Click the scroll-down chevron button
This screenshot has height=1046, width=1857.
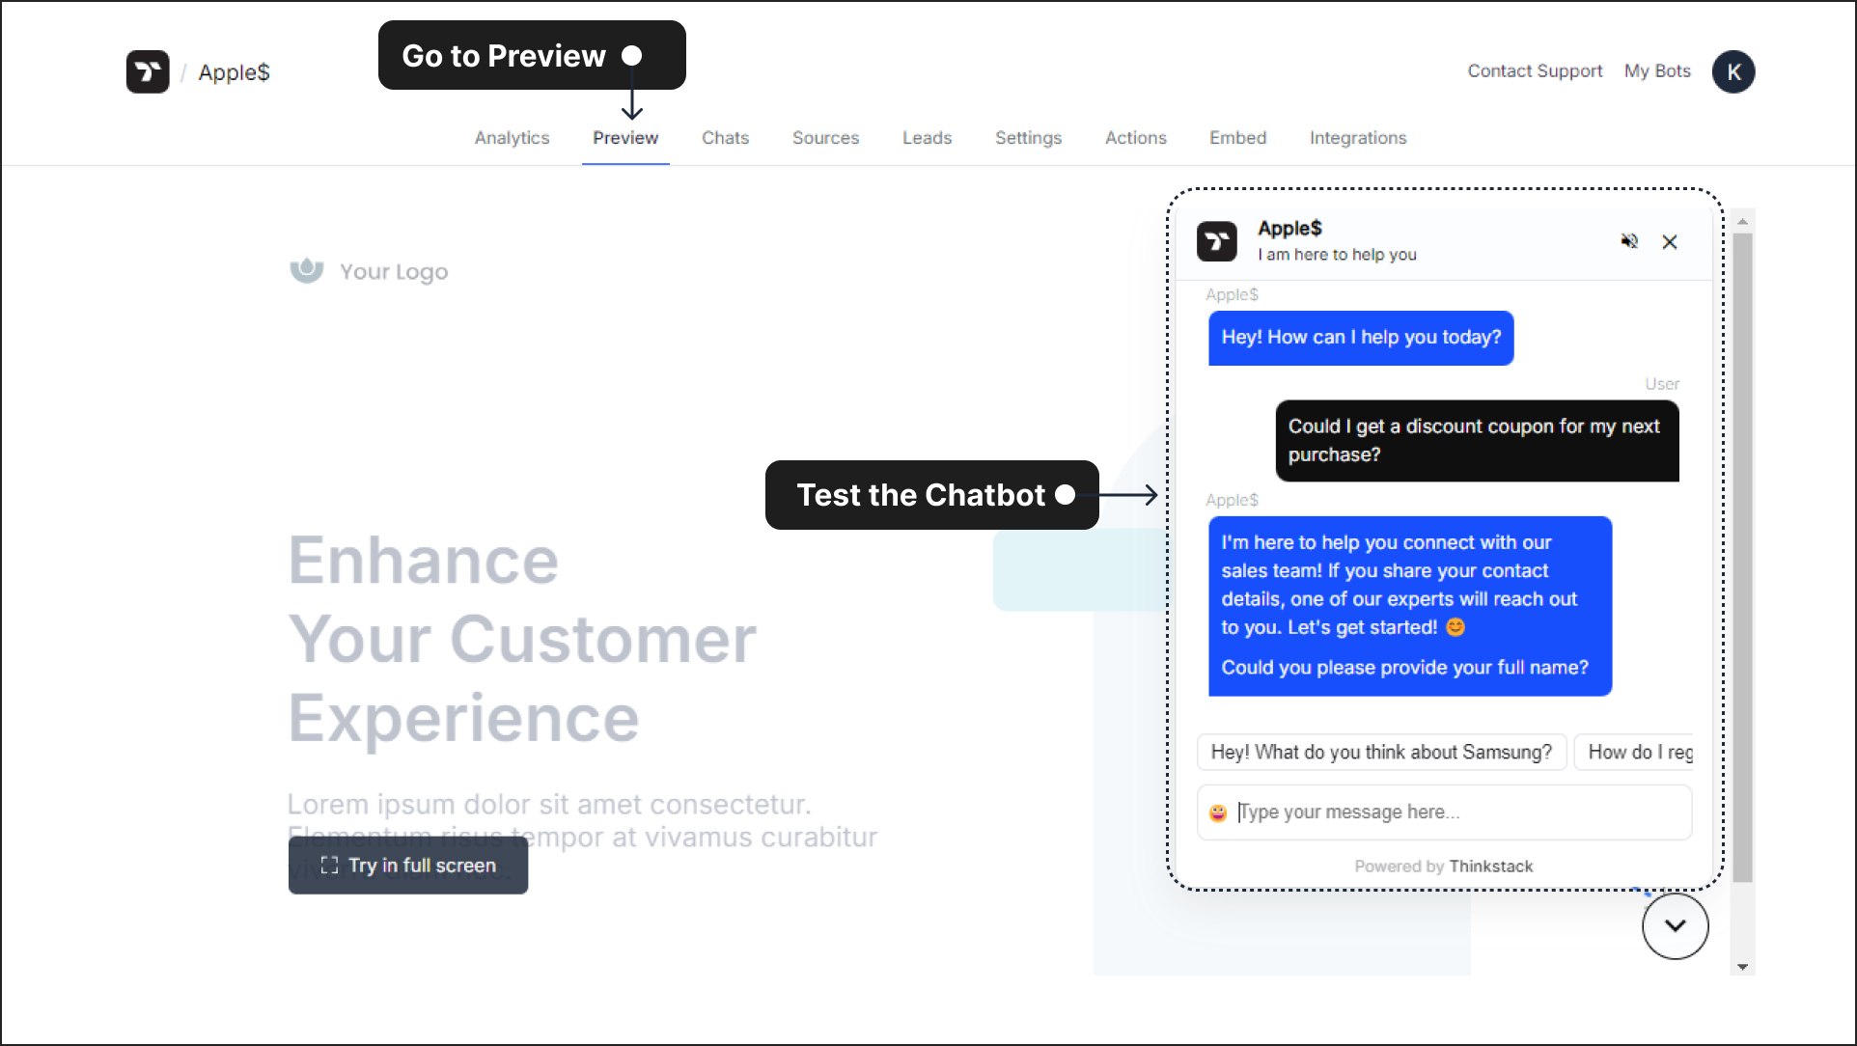tap(1674, 926)
